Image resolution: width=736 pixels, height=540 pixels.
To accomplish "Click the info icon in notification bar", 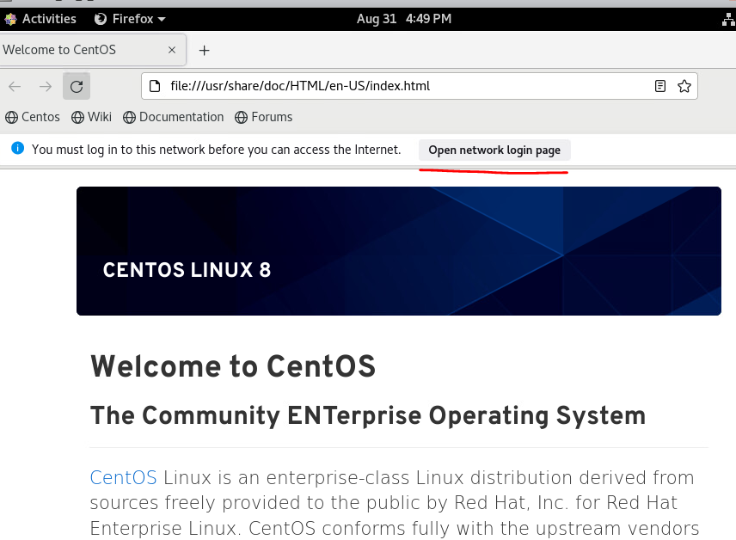I will (x=17, y=149).
